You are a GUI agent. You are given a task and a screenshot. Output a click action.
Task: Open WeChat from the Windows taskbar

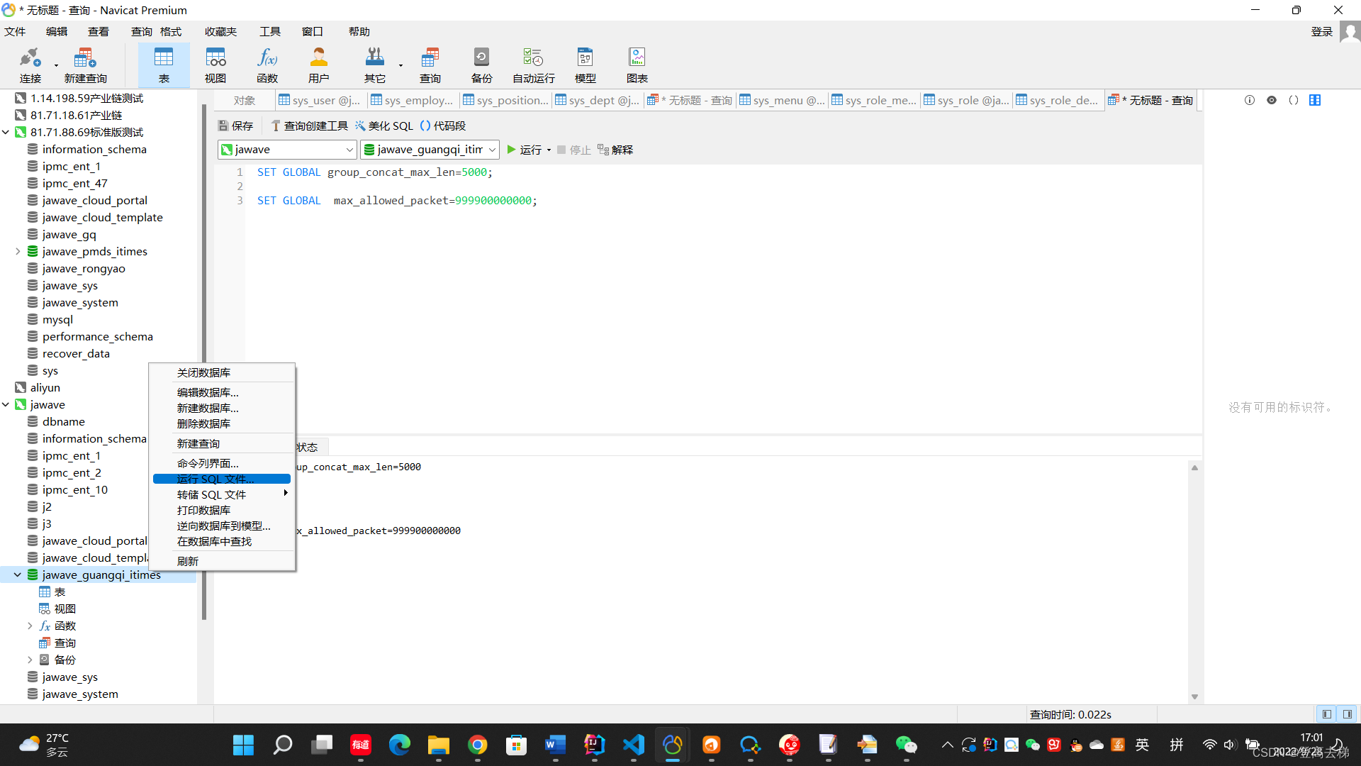906,745
